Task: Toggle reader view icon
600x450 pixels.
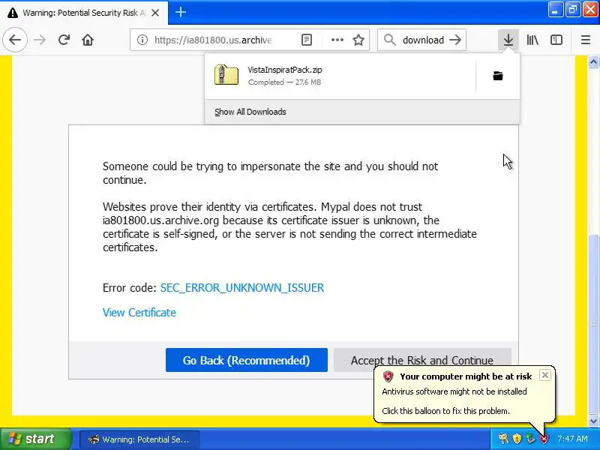Action: (307, 40)
